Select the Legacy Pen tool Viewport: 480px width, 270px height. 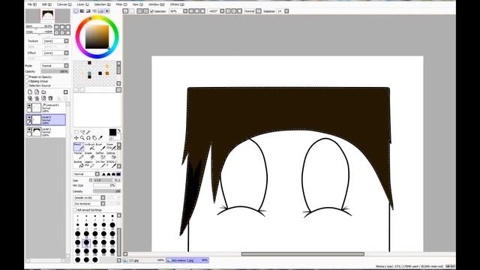point(89,164)
